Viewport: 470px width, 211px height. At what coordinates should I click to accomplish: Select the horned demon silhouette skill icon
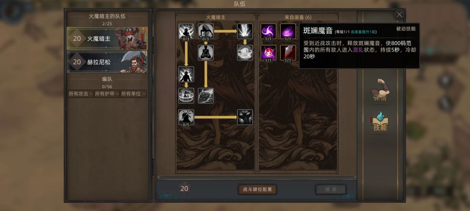tap(245, 117)
